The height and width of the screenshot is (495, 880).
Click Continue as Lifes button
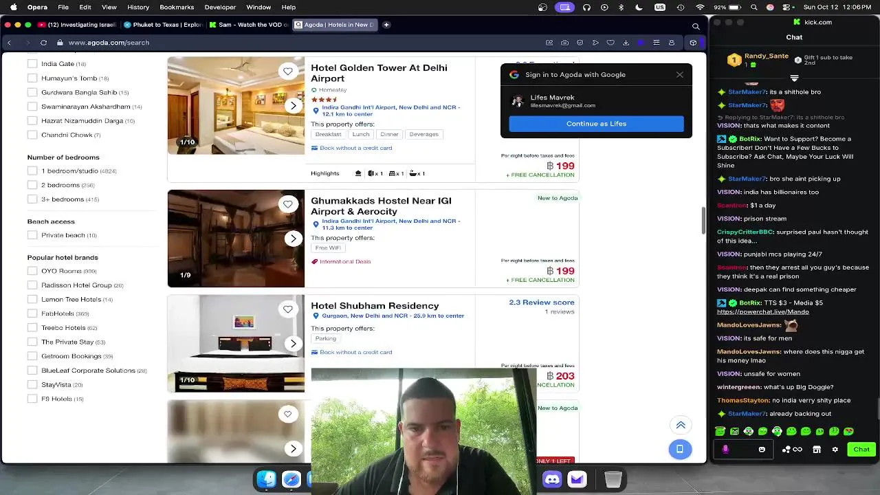tap(596, 124)
